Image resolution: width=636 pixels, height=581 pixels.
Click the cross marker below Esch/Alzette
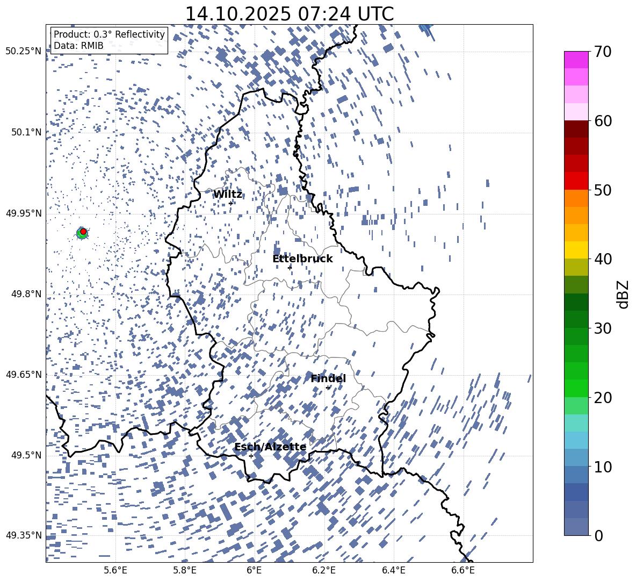(x=251, y=456)
